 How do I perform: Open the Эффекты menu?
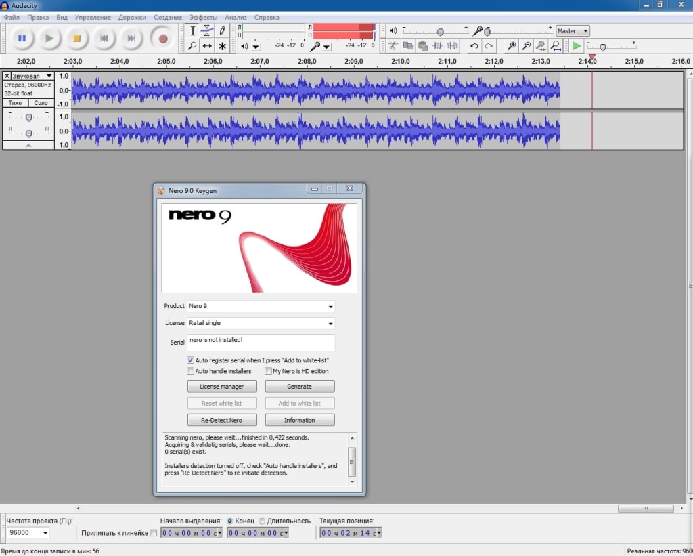click(203, 17)
